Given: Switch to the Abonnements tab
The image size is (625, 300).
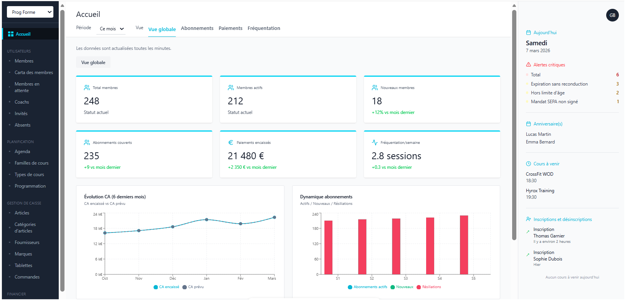Looking at the screenshot, I should click(197, 28).
